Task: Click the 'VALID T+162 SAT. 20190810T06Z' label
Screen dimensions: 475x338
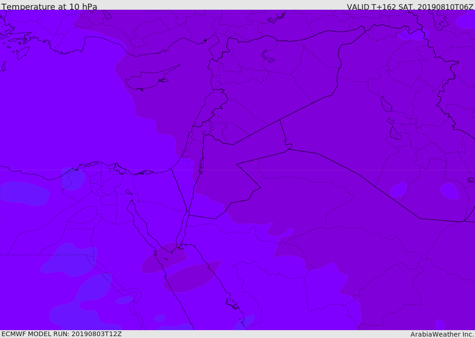Action: pyautogui.click(x=410, y=7)
